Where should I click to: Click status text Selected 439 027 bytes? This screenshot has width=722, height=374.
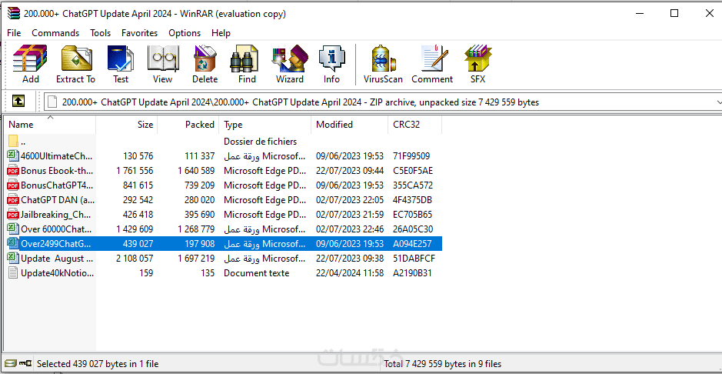(x=97, y=364)
